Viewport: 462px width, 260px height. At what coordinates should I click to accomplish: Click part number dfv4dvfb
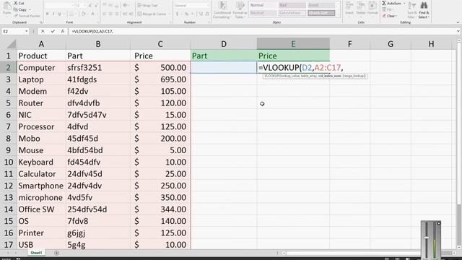click(x=98, y=103)
